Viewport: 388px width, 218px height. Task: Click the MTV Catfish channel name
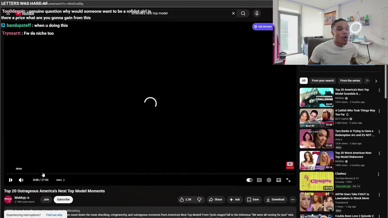click(342, 119)
